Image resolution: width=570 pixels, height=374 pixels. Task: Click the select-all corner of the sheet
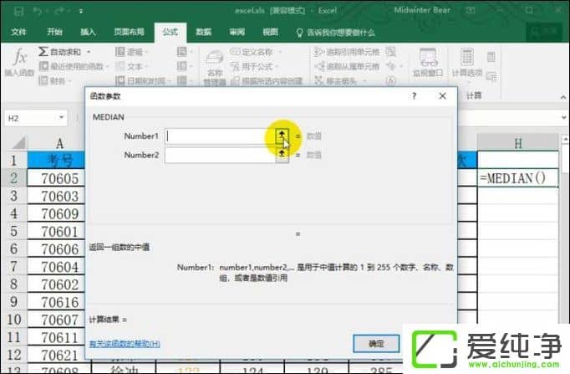click(18, 142)
